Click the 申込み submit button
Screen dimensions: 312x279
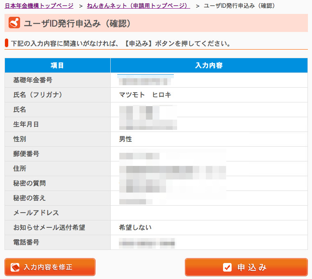tap(246, 267)
